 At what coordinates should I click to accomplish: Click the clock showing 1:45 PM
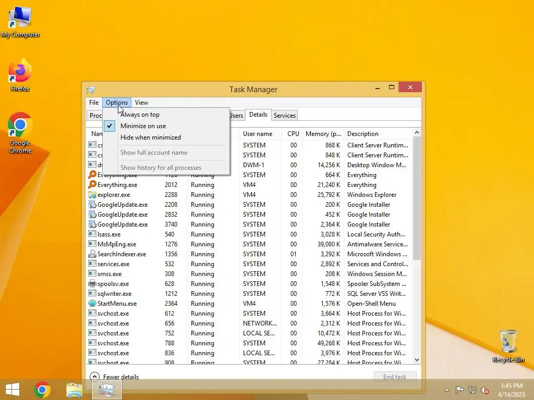[511, 386]
